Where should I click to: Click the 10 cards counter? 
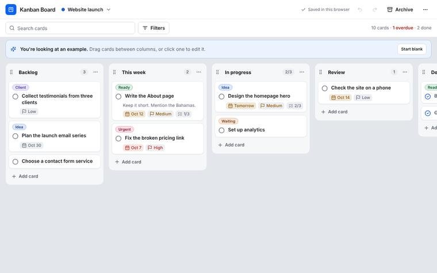click(380, 28)
